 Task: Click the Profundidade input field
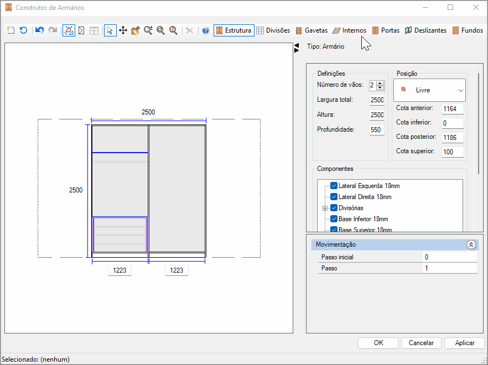377,130
